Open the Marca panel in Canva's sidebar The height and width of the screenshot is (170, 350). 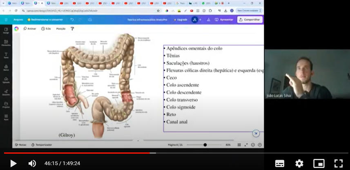click(6, 68)
